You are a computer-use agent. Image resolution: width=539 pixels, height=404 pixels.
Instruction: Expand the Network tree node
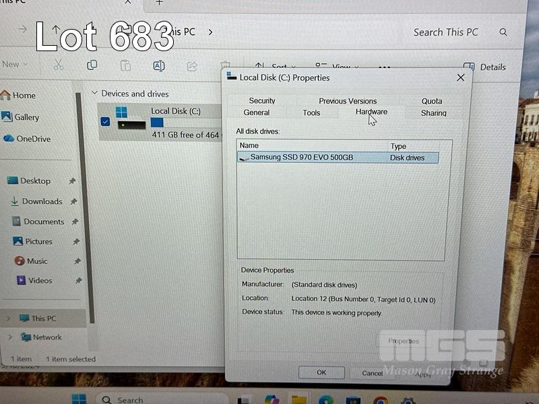[10, 337]
